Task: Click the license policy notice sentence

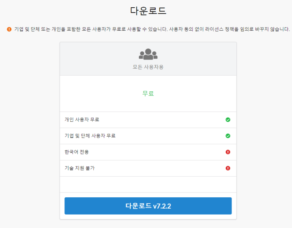Action: (152, 29)
